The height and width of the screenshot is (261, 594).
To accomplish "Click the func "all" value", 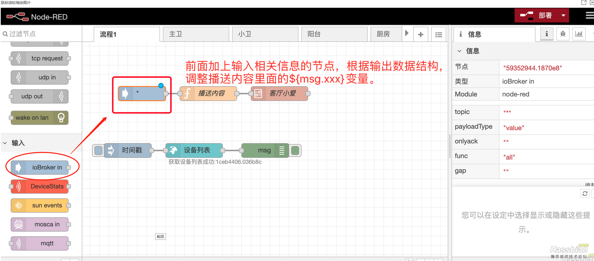I will pyautogui.click(x=509, y=157).
